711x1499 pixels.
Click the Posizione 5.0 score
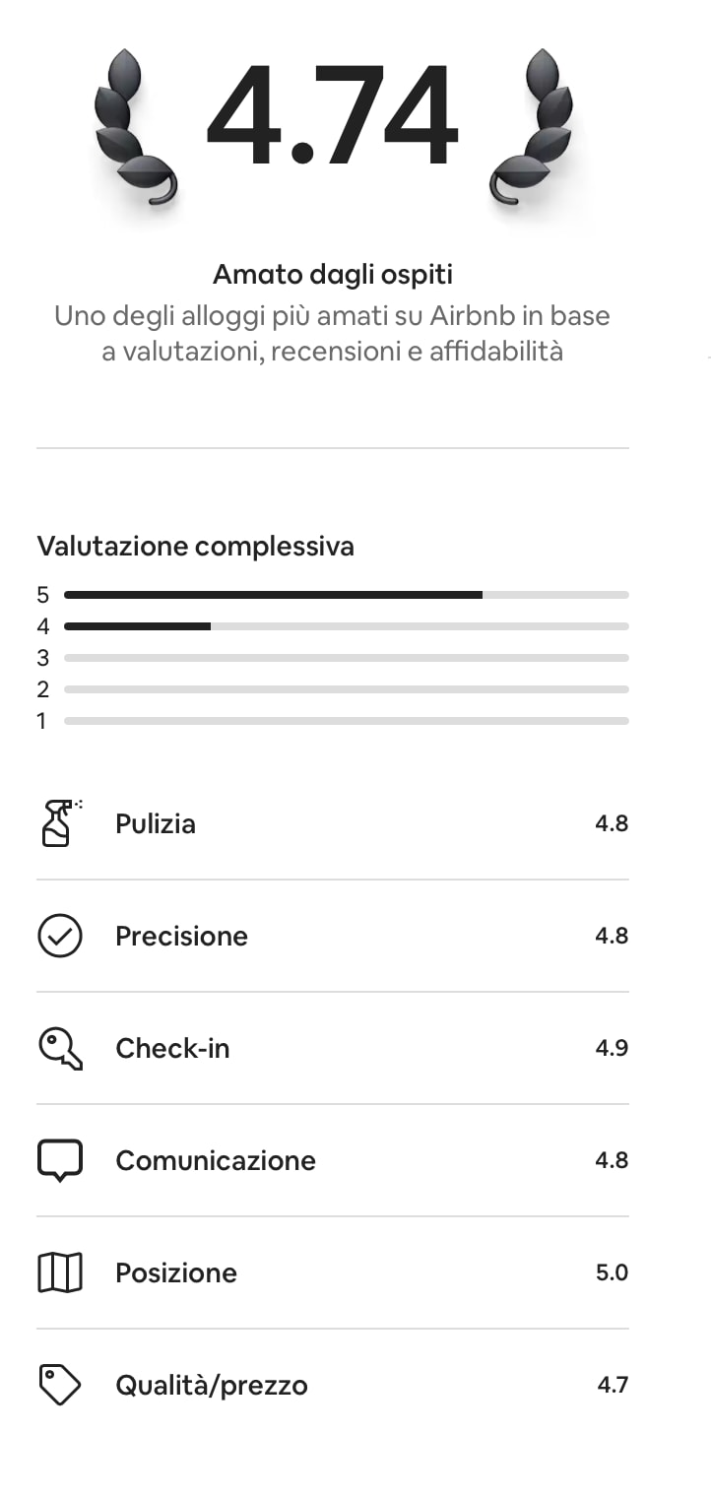click(612, 1272)
